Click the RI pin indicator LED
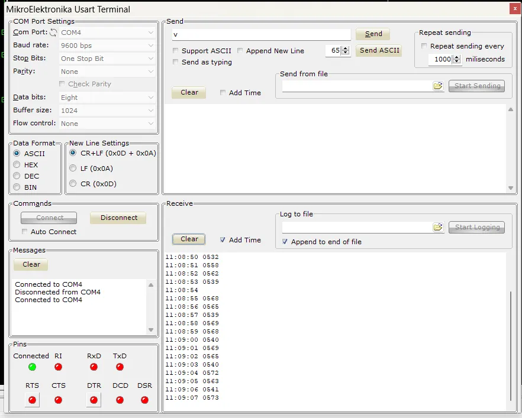 [58, 367]
